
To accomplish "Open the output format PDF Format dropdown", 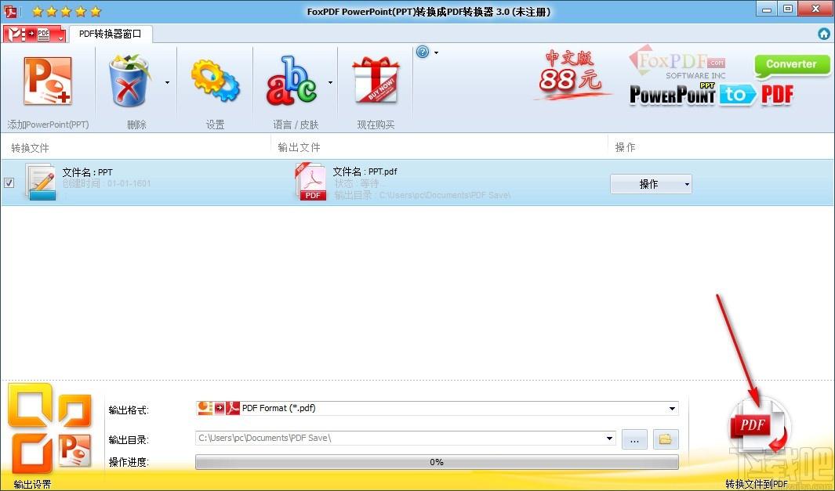I will pyautogui.click(x=437, y=408).
